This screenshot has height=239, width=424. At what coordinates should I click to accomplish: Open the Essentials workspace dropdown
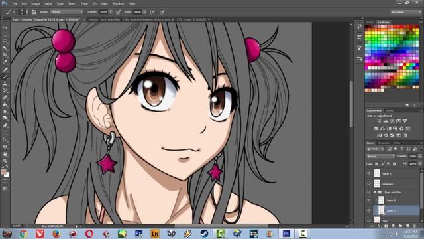coord(405,12)
